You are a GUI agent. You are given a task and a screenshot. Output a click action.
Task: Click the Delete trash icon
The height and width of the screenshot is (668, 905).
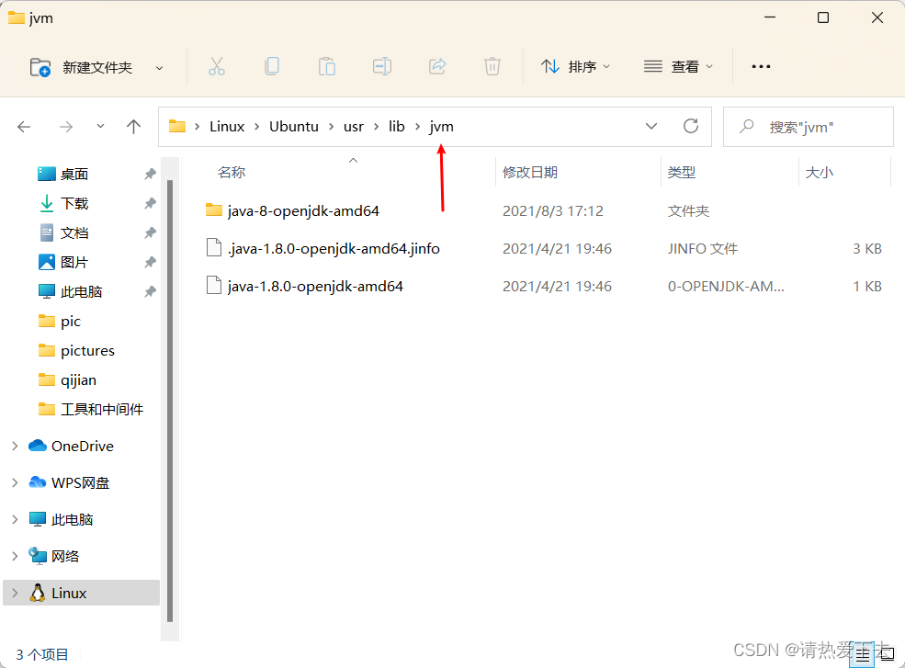pyautogui.click(x=492, y=65)
